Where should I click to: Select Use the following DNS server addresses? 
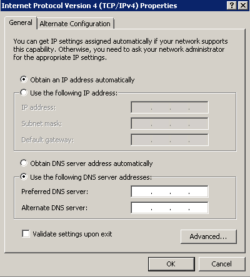[24, 177]
